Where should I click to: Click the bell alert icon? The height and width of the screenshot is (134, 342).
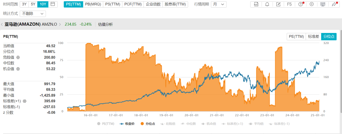(x=267, y=4)
